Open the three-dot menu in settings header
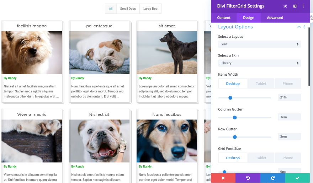 pos(303,6)
